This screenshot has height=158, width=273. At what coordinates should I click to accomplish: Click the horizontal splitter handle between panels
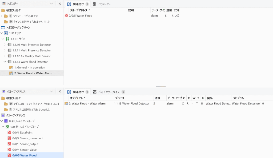coord(161,86)
